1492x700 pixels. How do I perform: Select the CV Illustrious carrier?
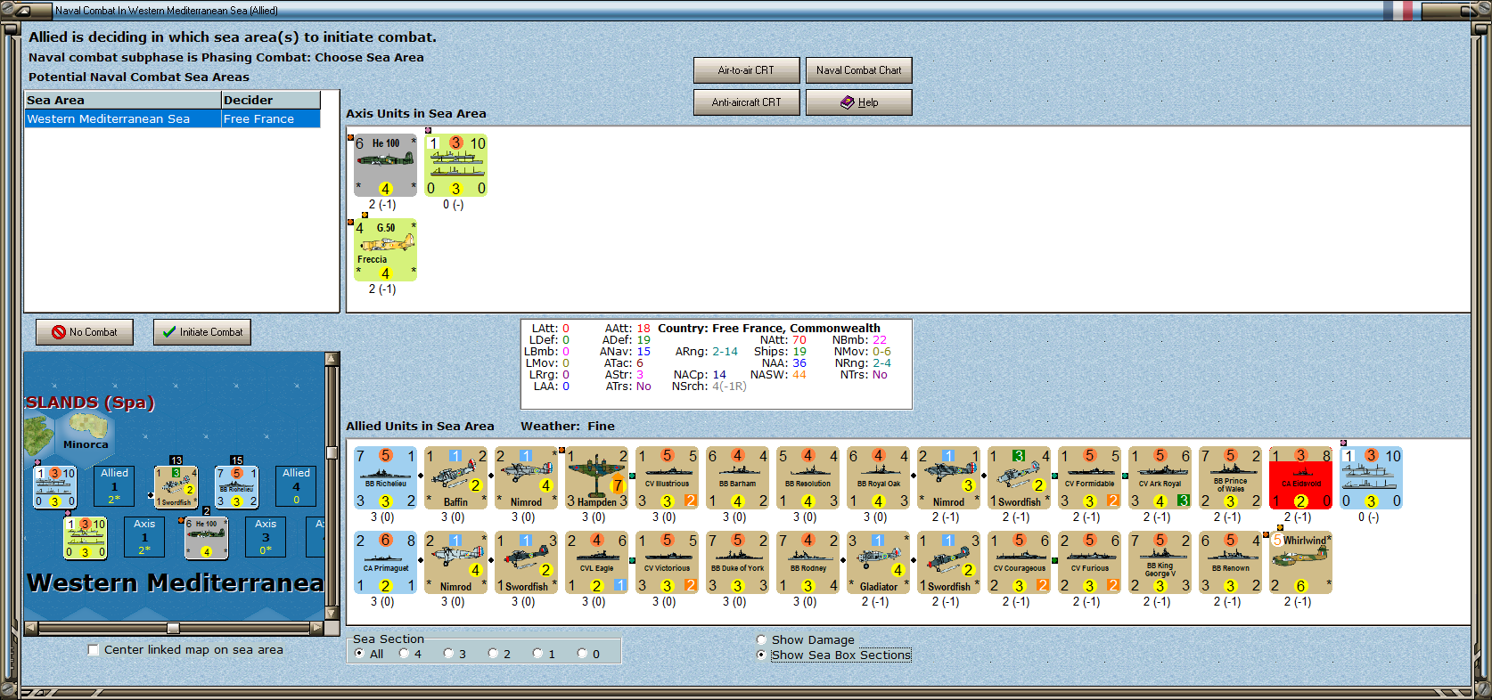click(667, 478)
